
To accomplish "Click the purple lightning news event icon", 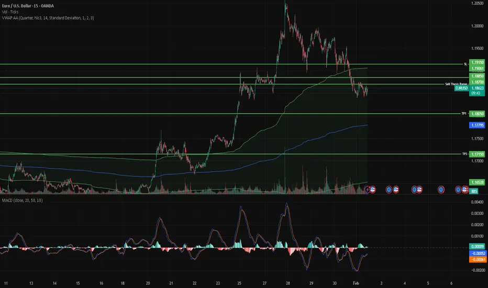I will tap(368, 190).
